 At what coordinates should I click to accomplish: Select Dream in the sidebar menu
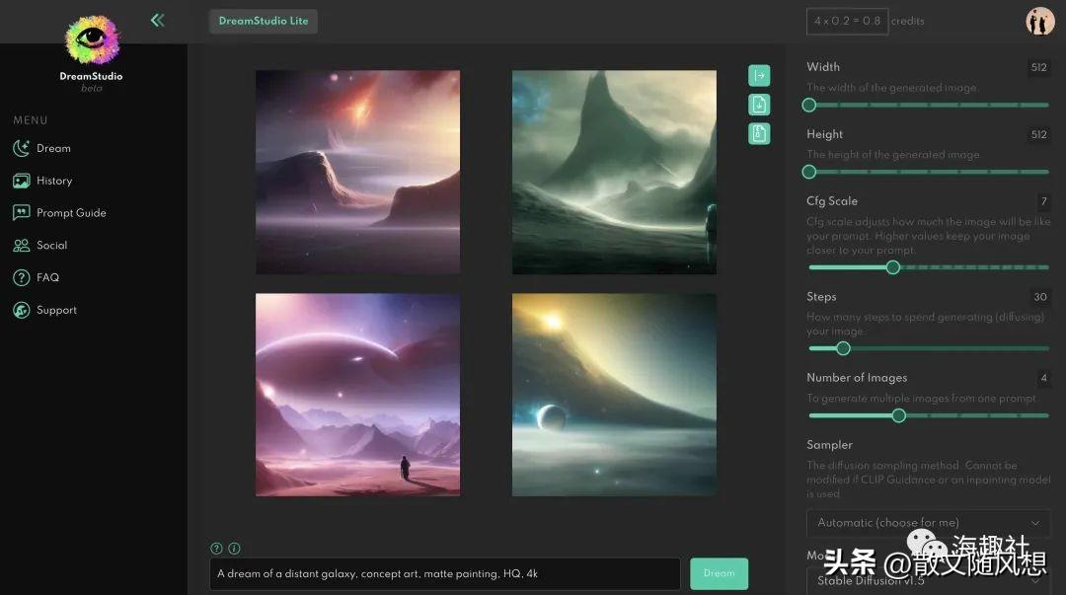pyautogui.click(x=53, y=148)
